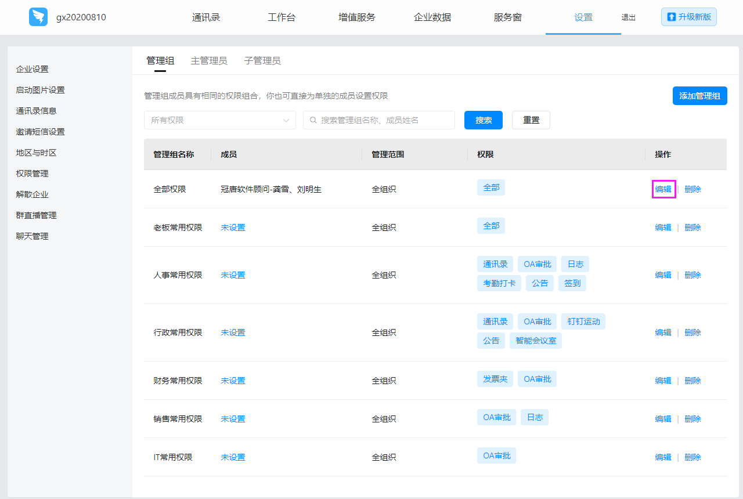Click the 签到 permission tag
The height and width of the screenshot is (499, 743).
(x=572, y=283)
